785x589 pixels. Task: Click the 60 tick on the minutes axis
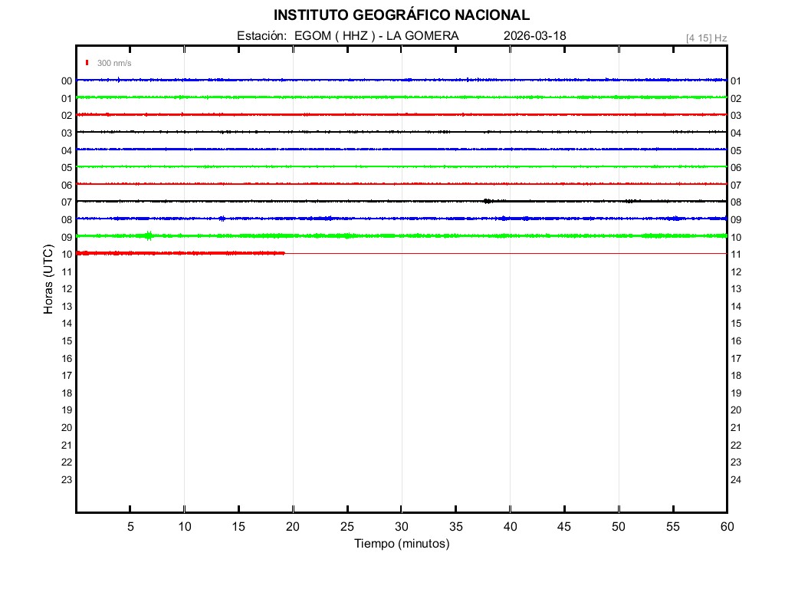click(x=727, y=527)
